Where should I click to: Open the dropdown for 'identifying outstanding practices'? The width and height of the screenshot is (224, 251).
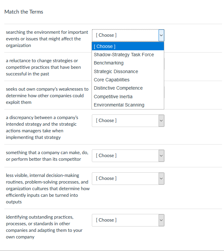(128, 220)
